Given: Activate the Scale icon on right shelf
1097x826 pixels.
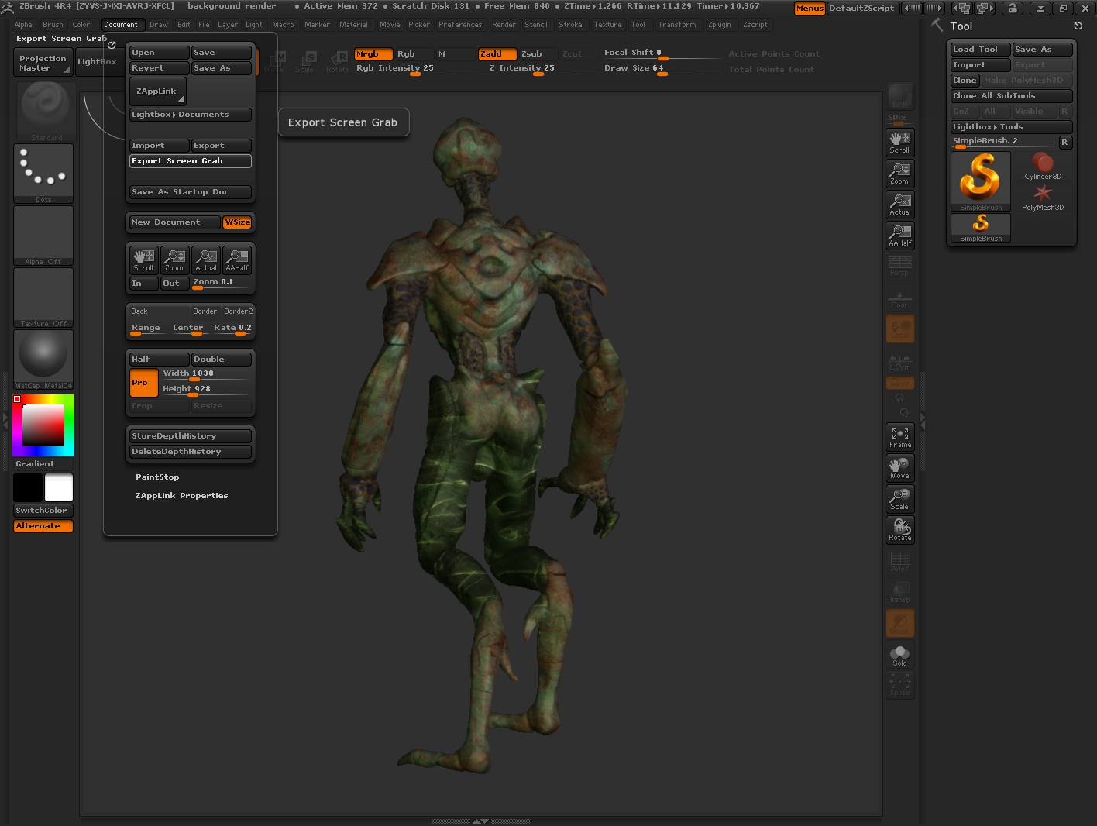Looking at the screenshot, I should coord(899,498).
